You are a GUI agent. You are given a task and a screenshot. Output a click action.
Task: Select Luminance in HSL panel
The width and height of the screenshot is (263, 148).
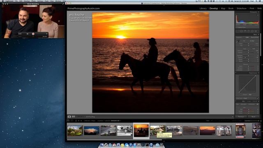(251, 104)
